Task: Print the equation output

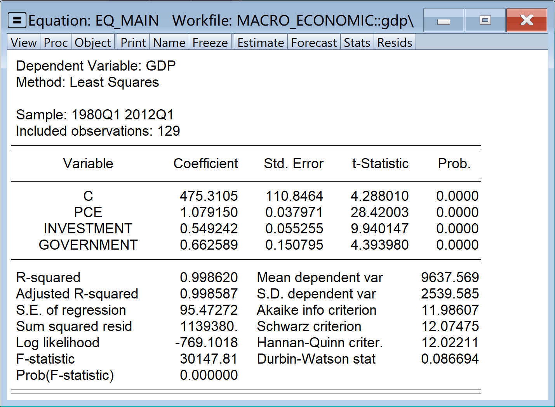Action: 133,43
